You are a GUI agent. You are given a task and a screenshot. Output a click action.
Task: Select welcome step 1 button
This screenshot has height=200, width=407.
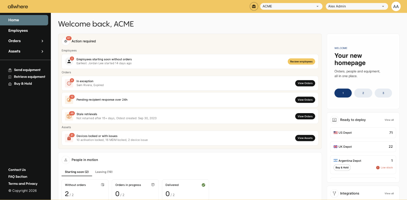(x=343, y=93)
